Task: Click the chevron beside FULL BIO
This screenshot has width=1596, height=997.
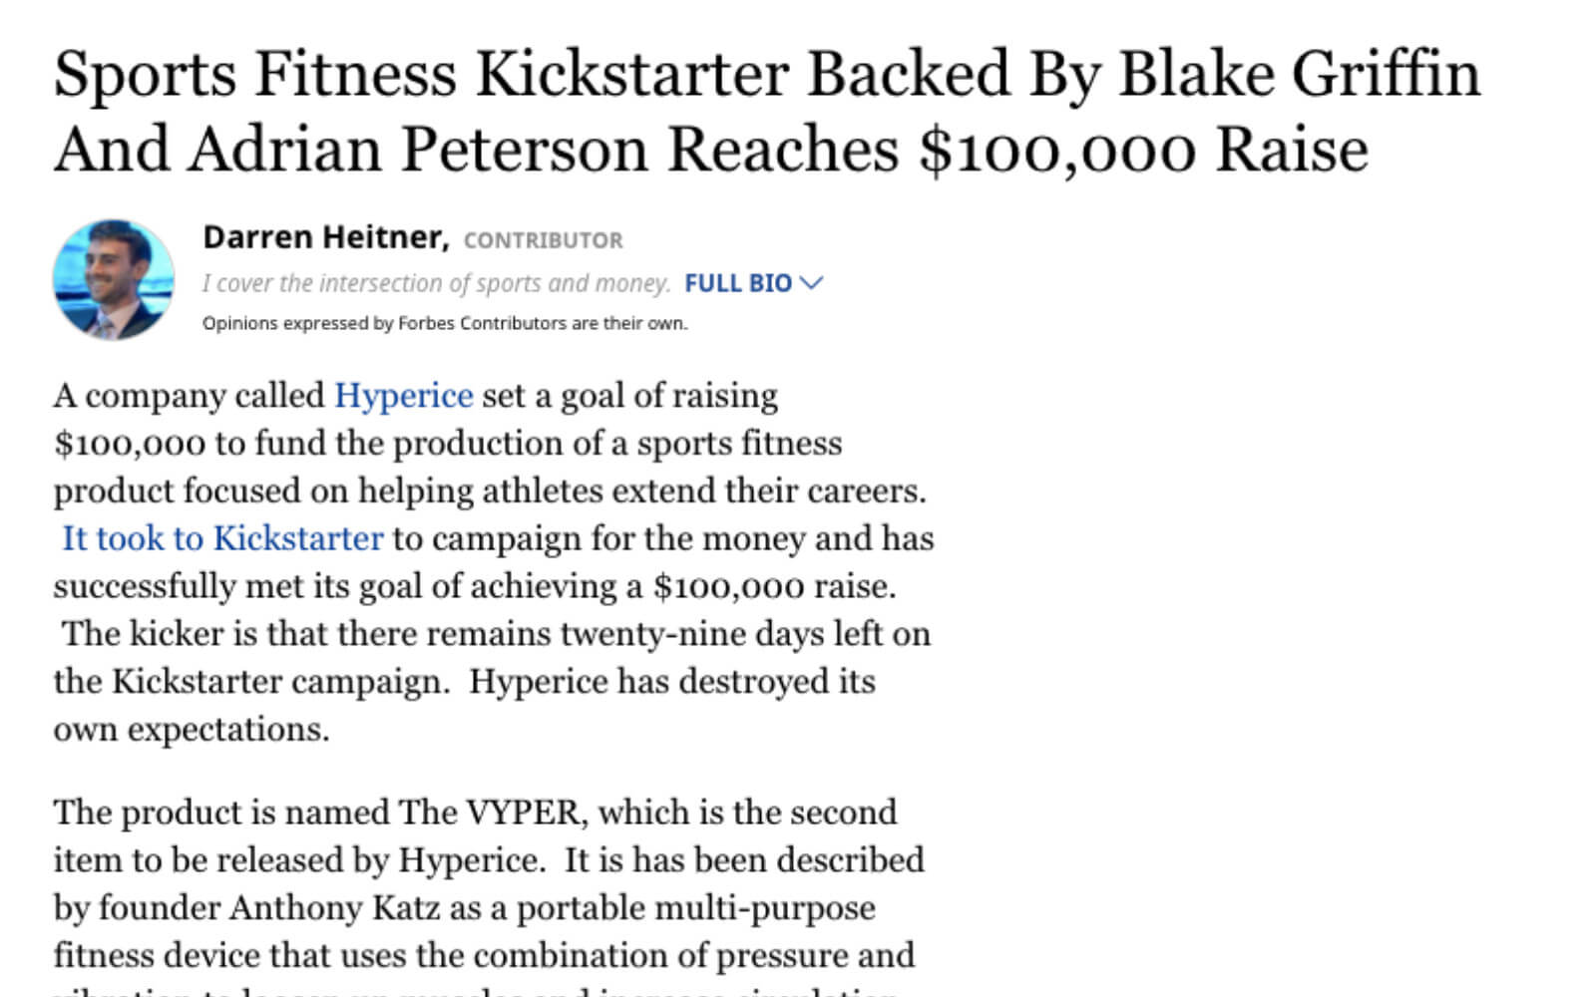Action: click(x=812, y=283)
